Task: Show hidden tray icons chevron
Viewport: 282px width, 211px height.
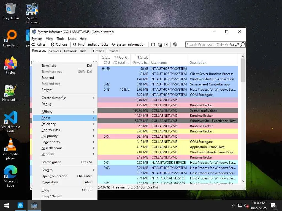Action: click(x=233, y=206)
